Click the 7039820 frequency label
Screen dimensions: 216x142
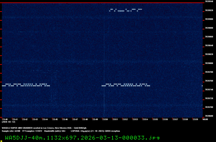(209, 54)
